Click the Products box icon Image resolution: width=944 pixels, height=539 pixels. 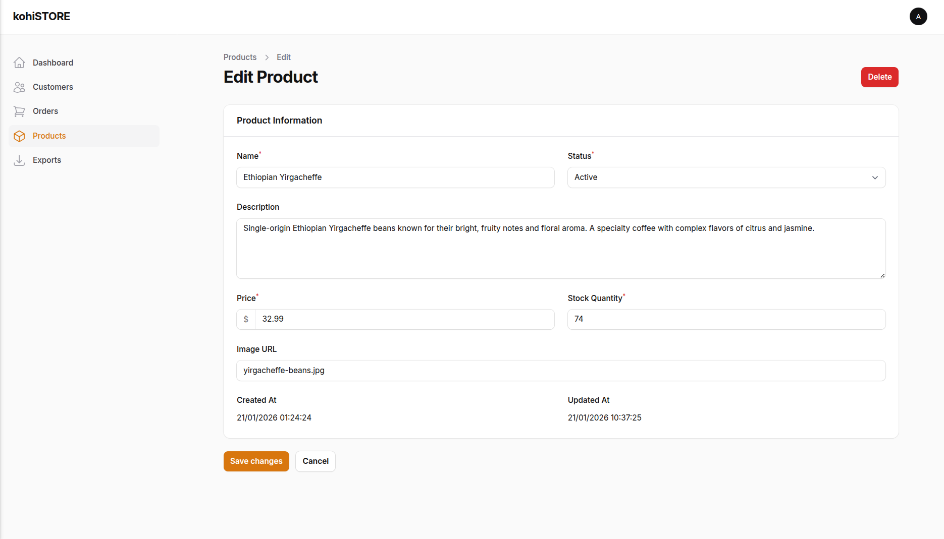(19, 136)
